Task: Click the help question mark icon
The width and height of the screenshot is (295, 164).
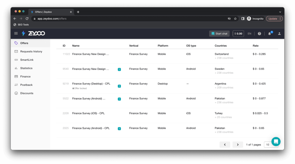Action: pos(259,34)
